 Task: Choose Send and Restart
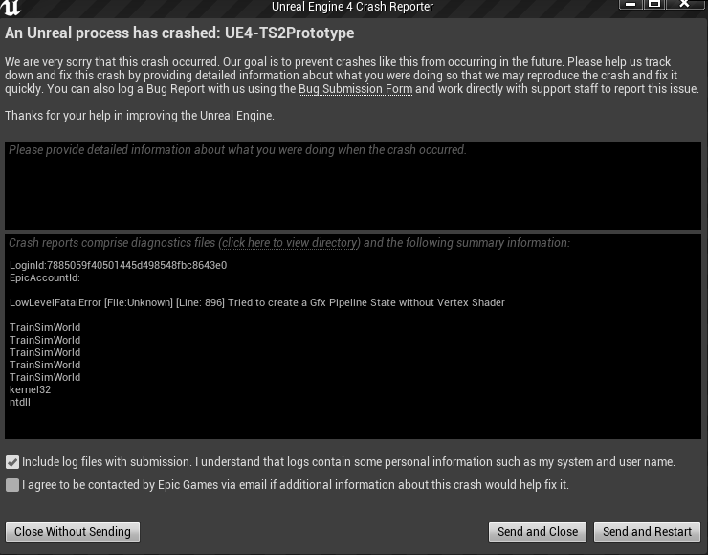pyautogui.click(x=648, y=532)
